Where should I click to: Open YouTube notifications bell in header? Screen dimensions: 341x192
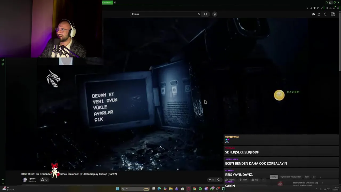325,14
